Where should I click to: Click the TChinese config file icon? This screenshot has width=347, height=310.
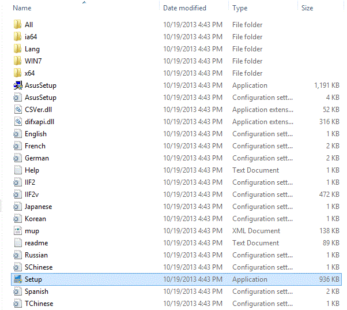(18, 303)
